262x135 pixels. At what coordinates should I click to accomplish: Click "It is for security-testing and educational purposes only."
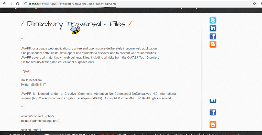58,62
